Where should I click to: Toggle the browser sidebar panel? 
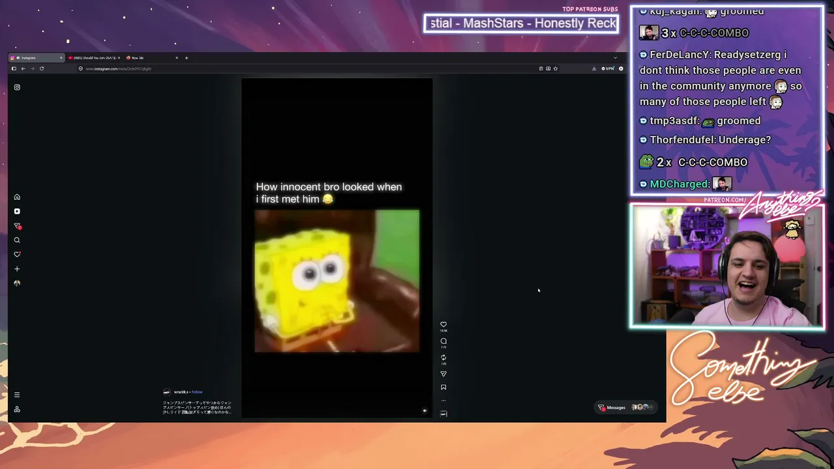14,68
